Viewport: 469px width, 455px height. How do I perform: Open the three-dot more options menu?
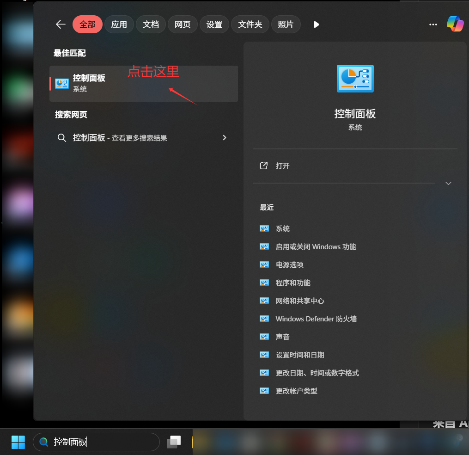[x=433, y=25]
